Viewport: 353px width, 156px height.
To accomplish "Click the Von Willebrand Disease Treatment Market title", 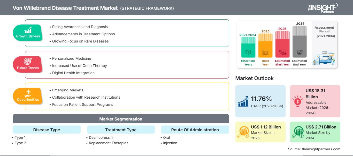I will click(x=65, y=8).
